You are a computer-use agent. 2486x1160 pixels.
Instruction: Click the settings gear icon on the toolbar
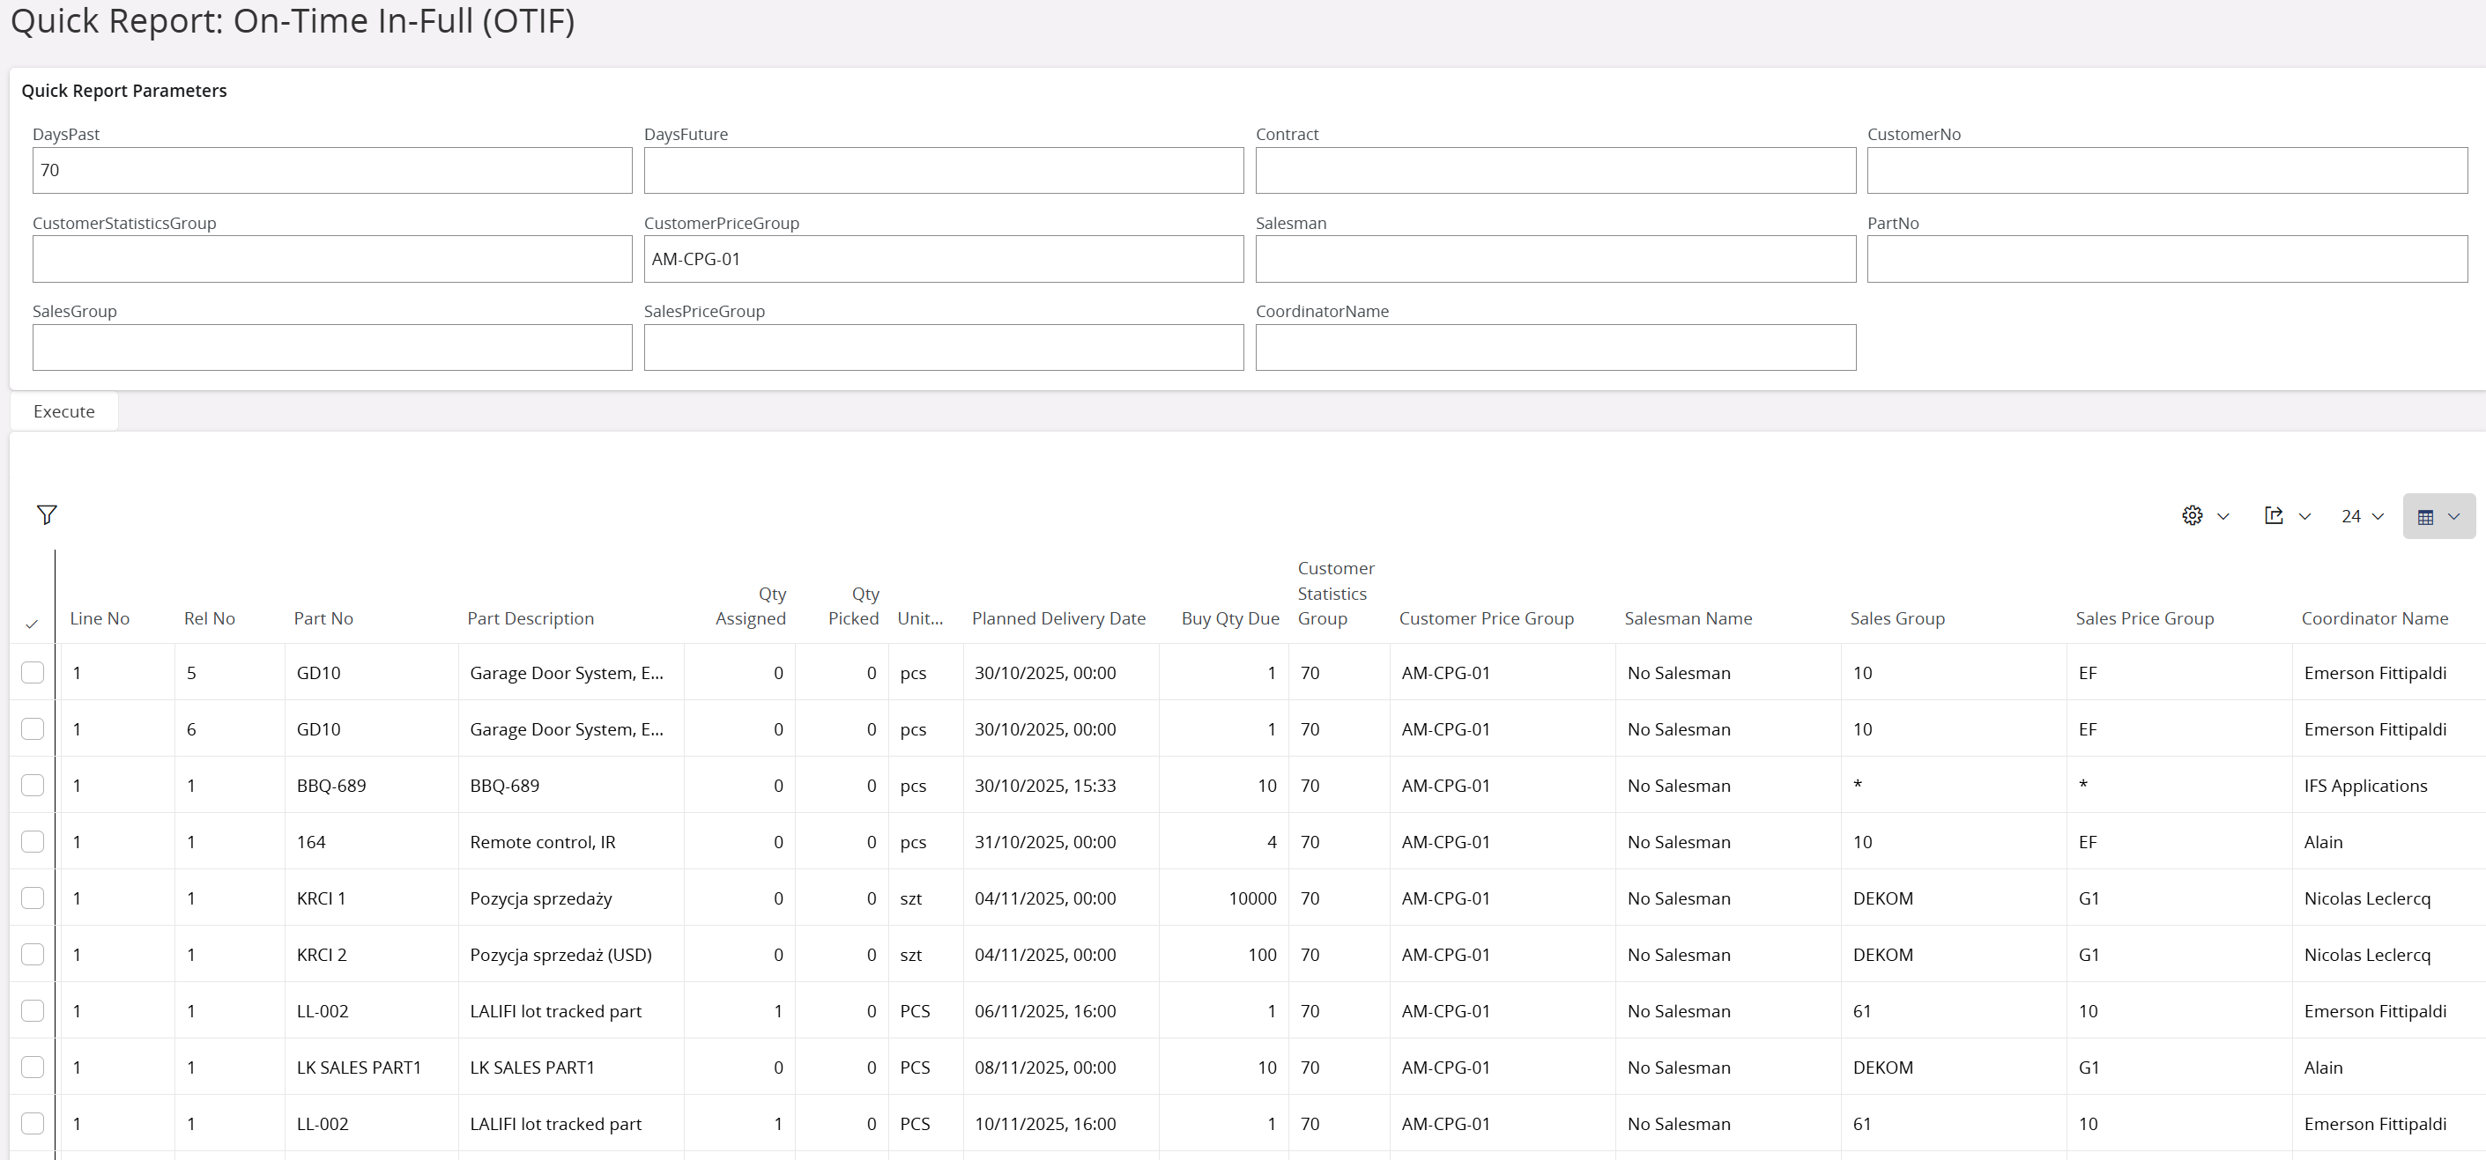point(2191,515)
